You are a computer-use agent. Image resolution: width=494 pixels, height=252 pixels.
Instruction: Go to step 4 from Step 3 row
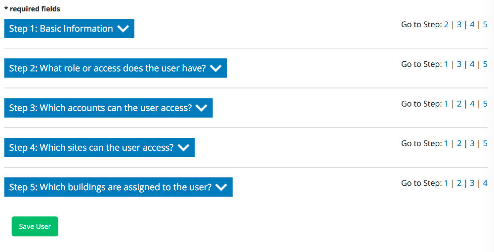pyautogui.click(x=472, y=104)
